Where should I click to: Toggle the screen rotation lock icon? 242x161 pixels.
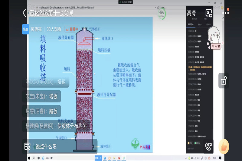224,81
